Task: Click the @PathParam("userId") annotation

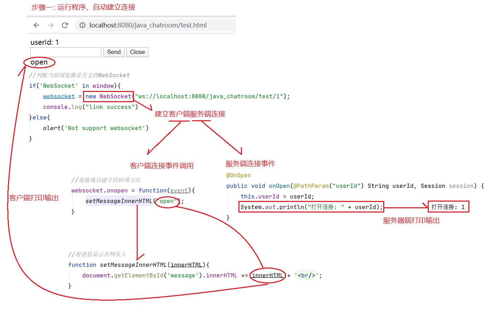Action: coord(328,186)
